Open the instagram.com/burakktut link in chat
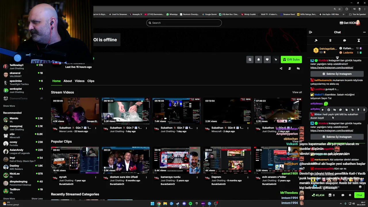 (x=332, y=68)
